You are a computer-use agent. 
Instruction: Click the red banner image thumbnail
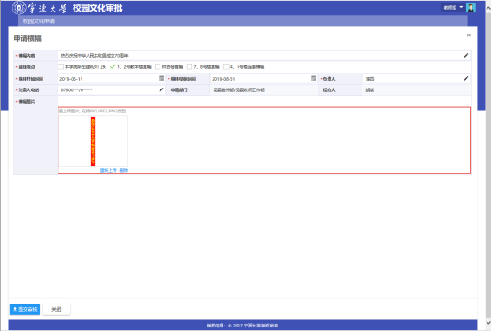click(x=93, y=142)
